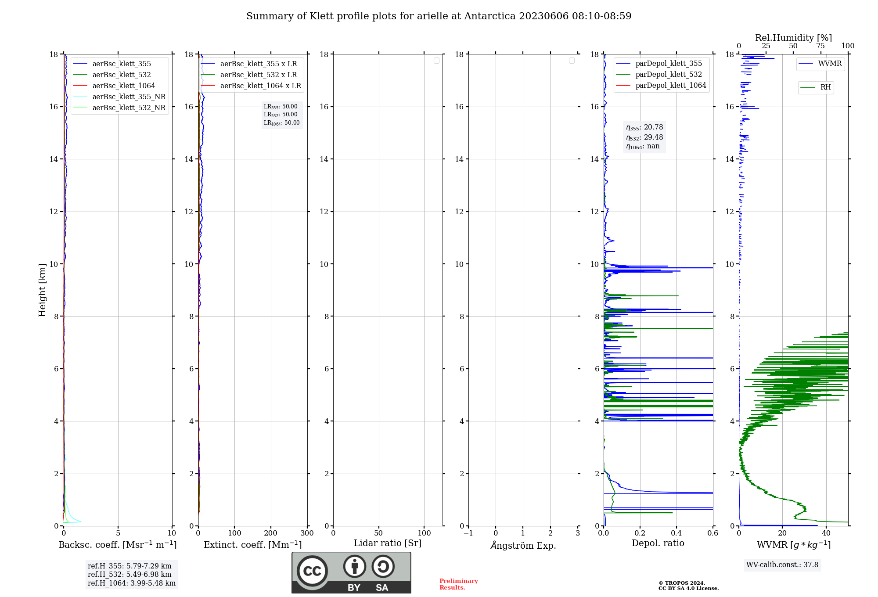Click the blue line swatch for aerBsc_klett_355
The image size is (878, 597).
80,64
